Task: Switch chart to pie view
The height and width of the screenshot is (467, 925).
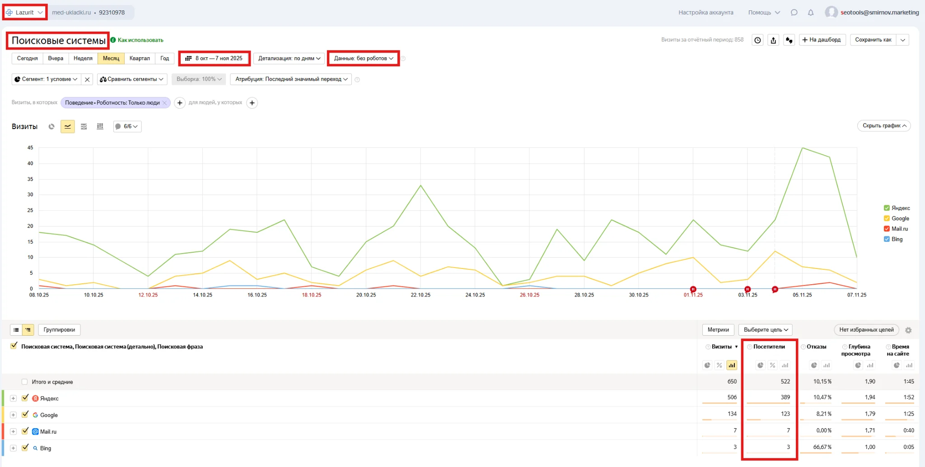Action: pyautogui.click(x=51, y=127)
